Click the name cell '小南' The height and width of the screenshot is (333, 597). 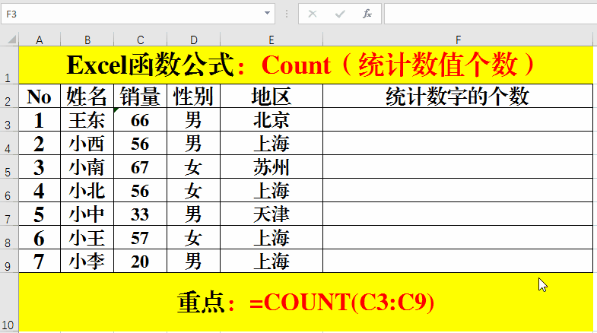[x=87, y=166]
